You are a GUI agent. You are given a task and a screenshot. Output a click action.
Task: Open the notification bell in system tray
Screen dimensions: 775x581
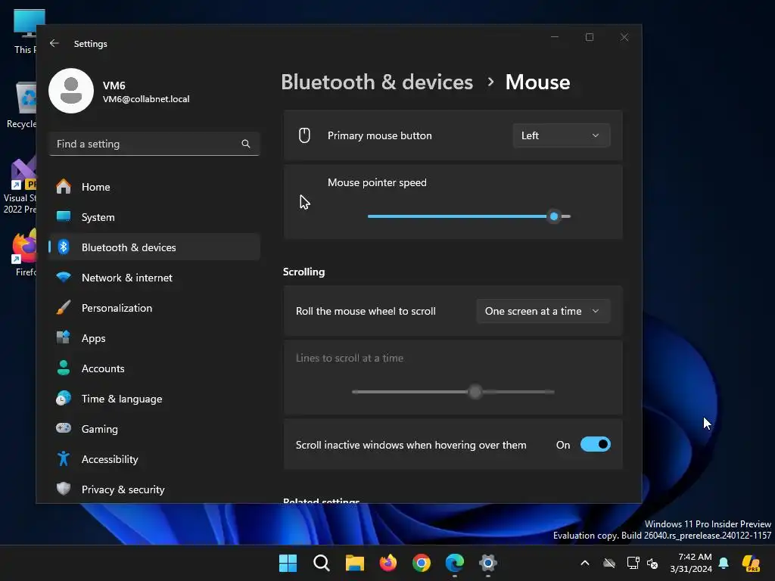[x=724, y=563]
